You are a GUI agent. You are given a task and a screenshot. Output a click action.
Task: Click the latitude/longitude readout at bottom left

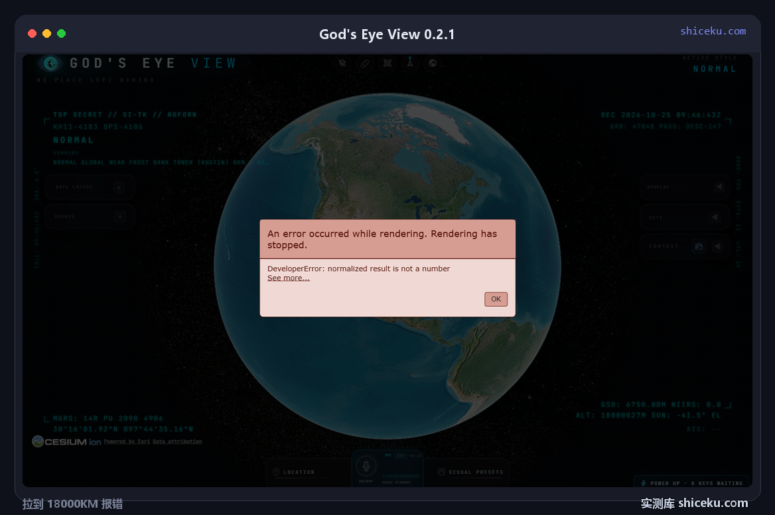coord(123,429)
